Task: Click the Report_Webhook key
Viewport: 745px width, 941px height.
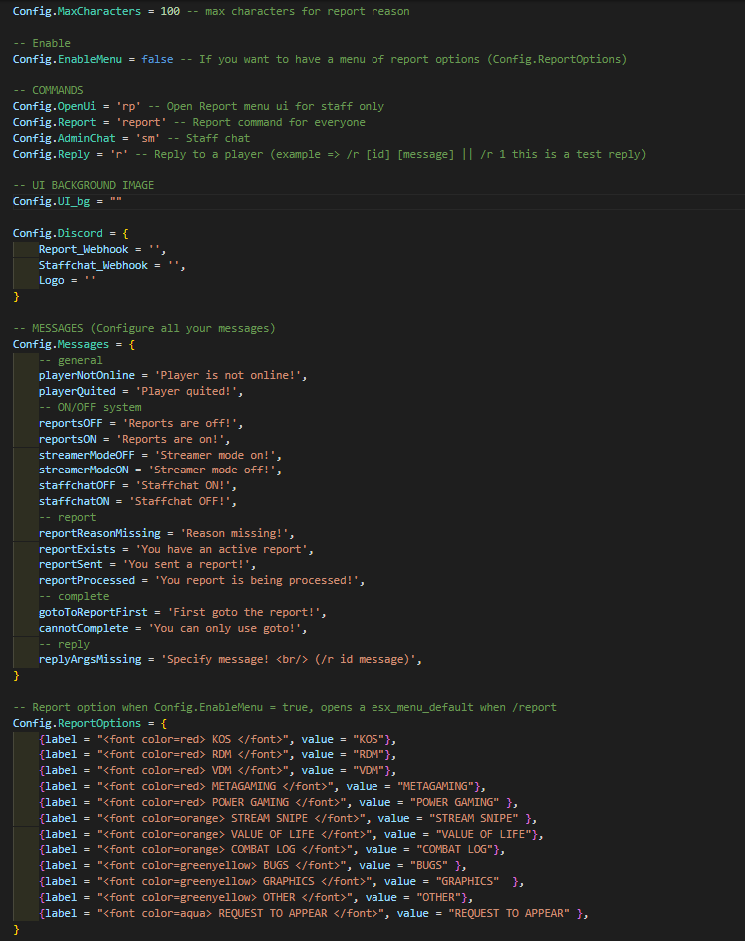Action: tap(83, 249)
